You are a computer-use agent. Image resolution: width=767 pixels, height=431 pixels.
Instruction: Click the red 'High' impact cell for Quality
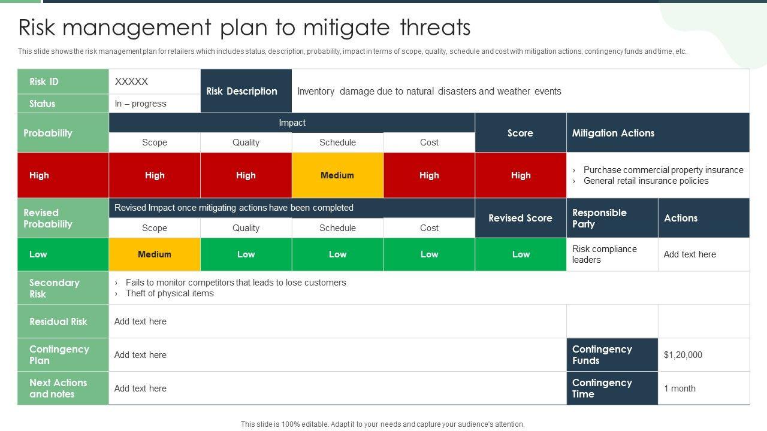click(246, 175)
